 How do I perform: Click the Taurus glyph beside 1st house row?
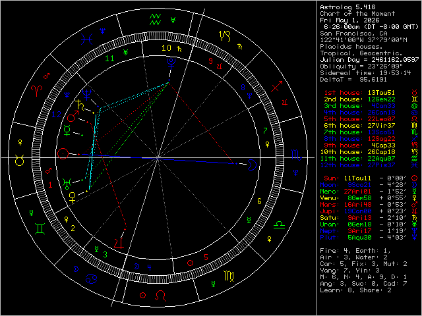pos(415,93)
